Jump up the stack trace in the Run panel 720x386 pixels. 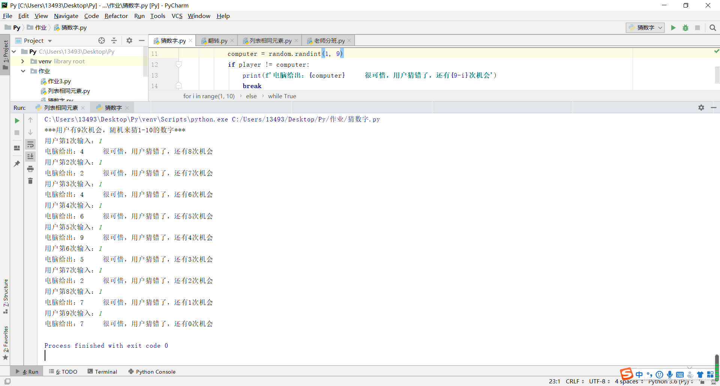pyautogui.click(x=30, y=120)
